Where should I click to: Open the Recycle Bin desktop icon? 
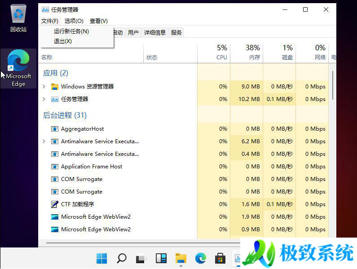tap(18, 19)
